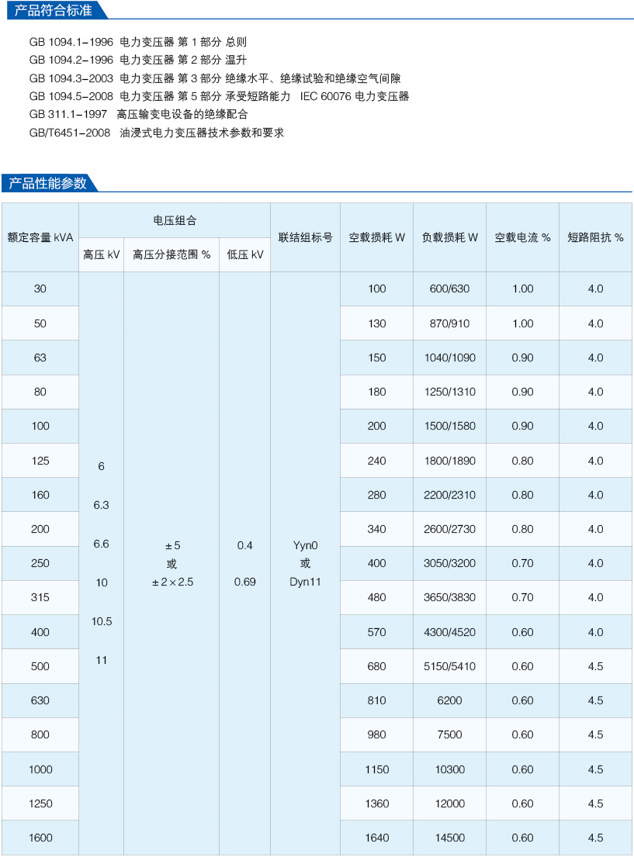
Task: Click the GB 311.1-1997 高压输变电设备 line
Action: (138, 114)
